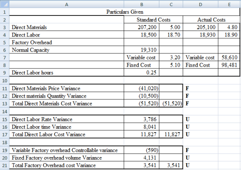Click 'Variable cost' in column D
The image size is (241, 170).
(x=201, y=57)
